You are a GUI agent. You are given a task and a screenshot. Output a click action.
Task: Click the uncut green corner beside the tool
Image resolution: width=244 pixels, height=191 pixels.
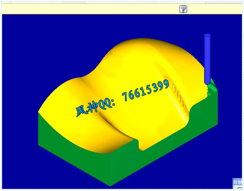[212, 89]
